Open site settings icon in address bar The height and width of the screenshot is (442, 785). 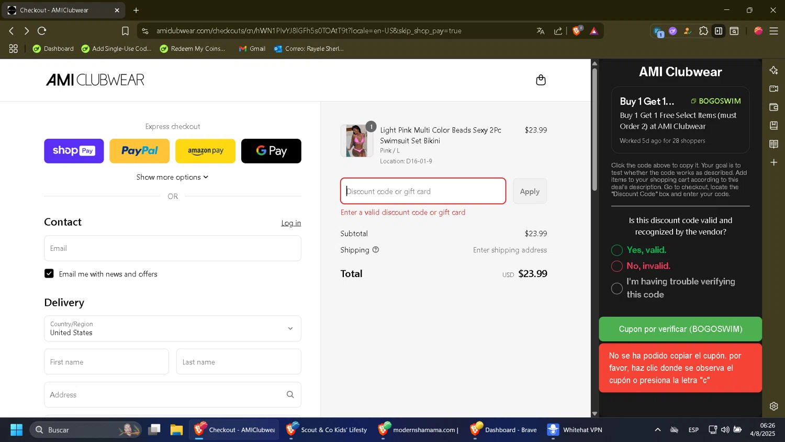[x=145, y=31]
